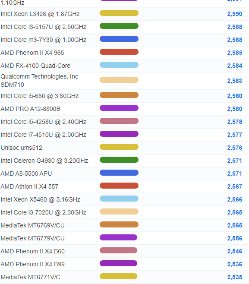Click the 2,535 score for MediaTek MT6771V/C
Image resolution: width=249 pixels, height=284 pixels.
[235, 277]
